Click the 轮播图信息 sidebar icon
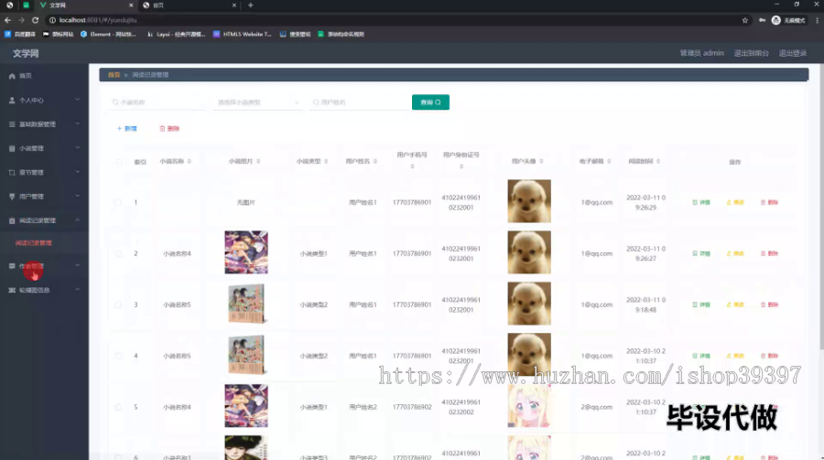 pos(12,290)
